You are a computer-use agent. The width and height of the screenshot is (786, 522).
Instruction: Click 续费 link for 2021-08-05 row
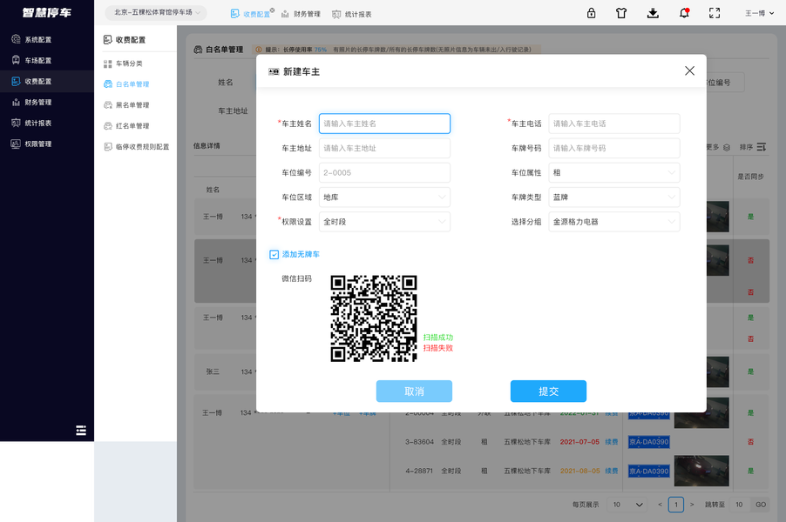611,471
